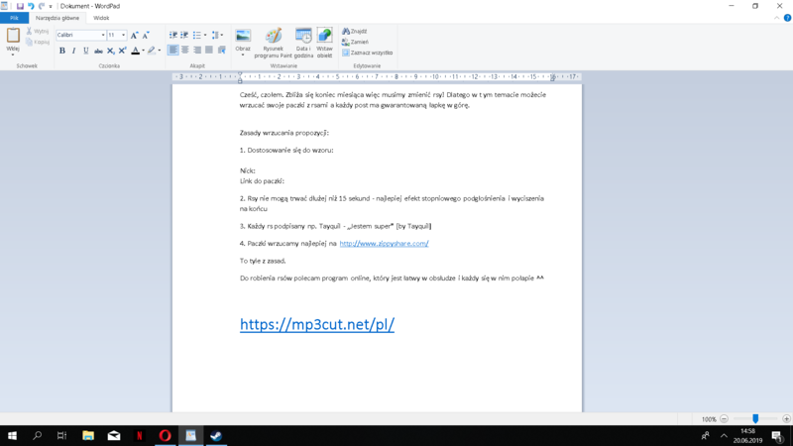Center the paragraph text
The width and height of the screenshot is (793, 446).
(185, 51)
